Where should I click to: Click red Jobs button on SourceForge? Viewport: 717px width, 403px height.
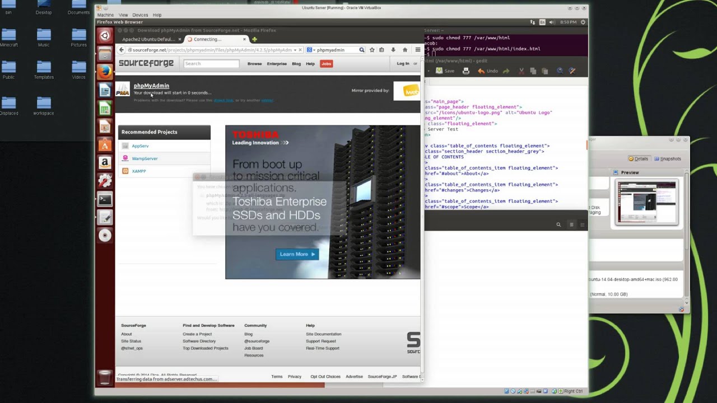326,64
